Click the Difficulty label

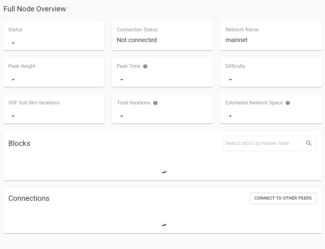coord(235,66)
